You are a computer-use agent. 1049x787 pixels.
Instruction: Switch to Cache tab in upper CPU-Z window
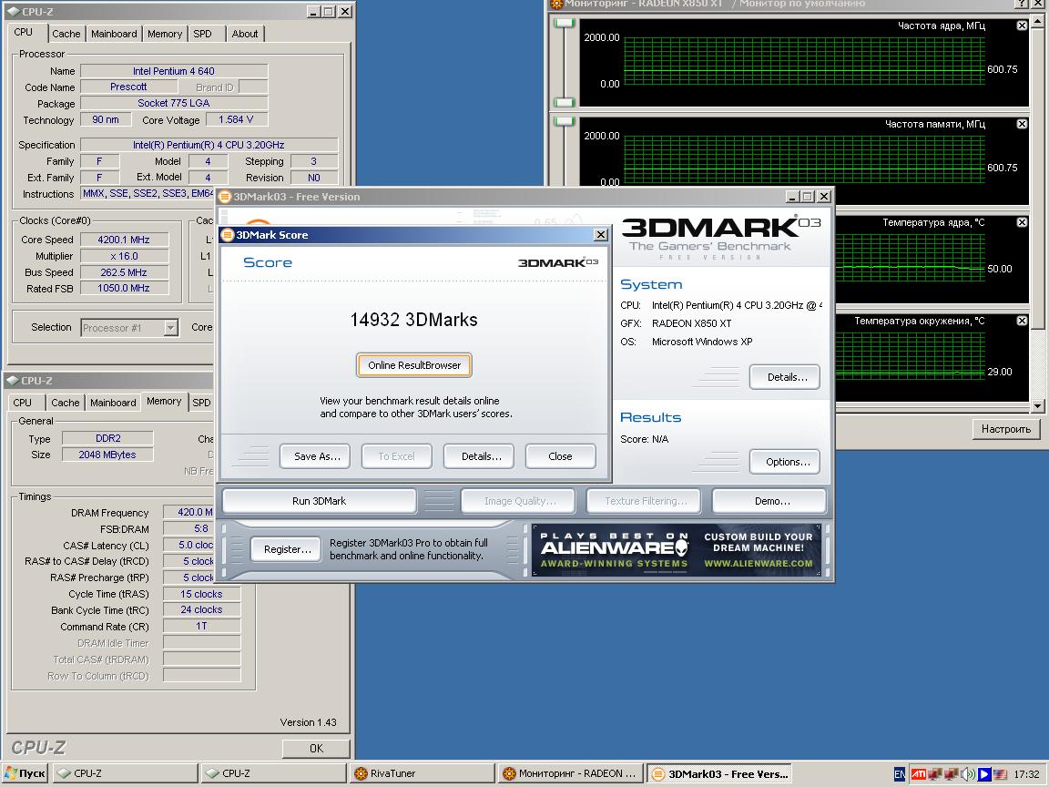(66, 34)
